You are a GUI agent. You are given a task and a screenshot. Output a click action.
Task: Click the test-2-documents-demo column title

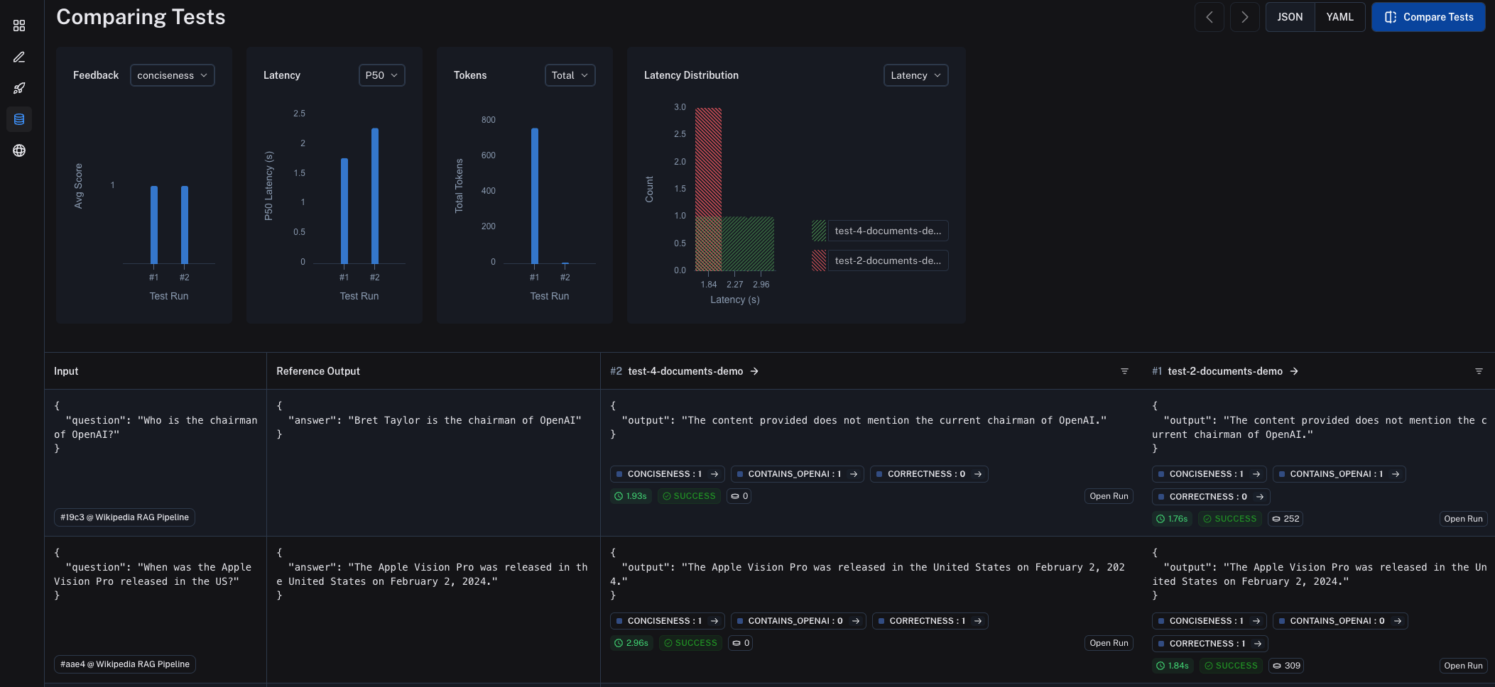pyautogui.click(x=1225, y=371)
